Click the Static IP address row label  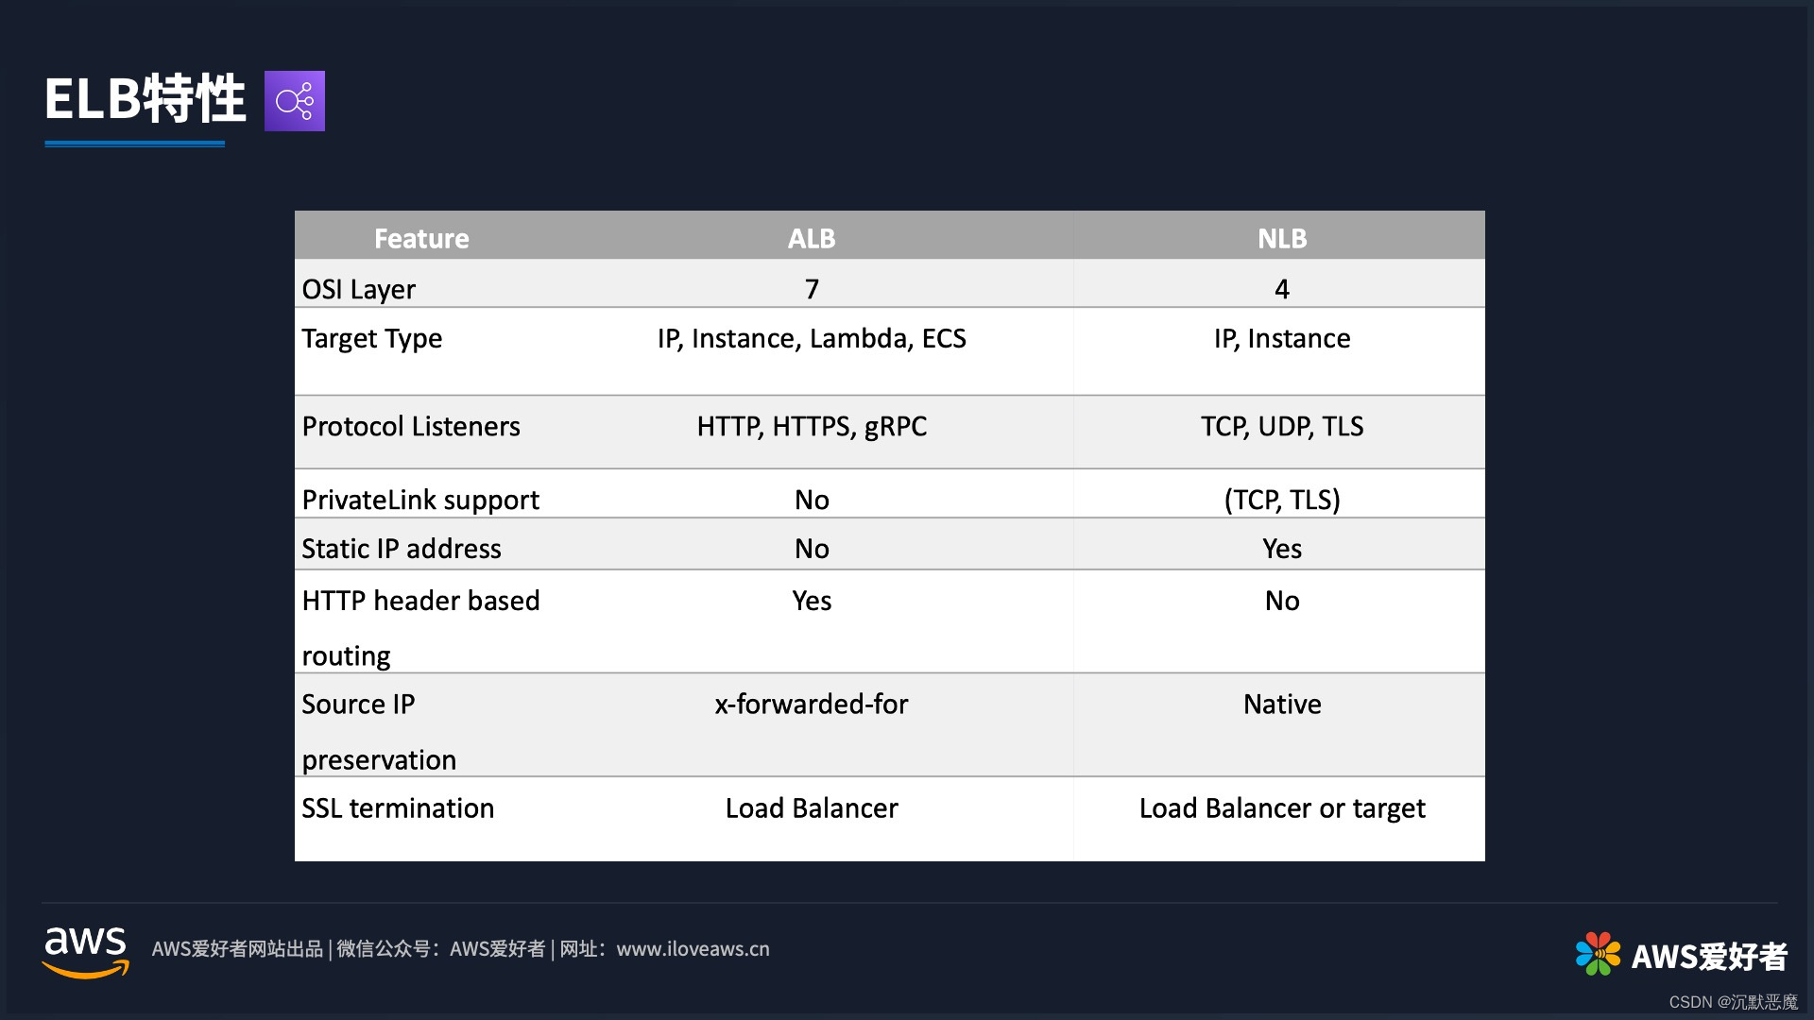coord(402,549)
